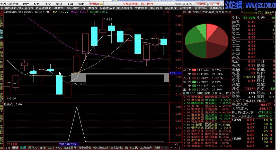Toggle the 仅主动 filter
Image resolution: width=276 pixels, height=150 pixels.
[x=197, y=12]
